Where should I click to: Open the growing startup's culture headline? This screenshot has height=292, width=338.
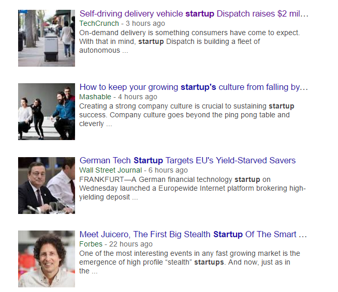194,87
